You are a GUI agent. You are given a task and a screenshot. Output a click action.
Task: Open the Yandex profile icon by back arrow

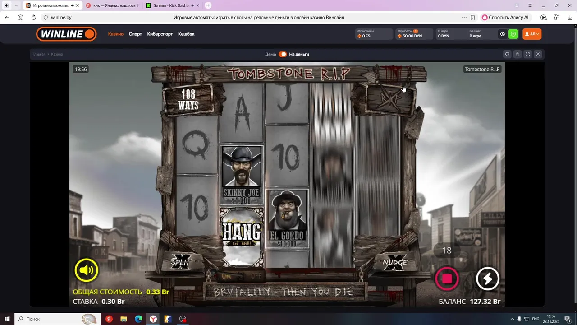tap(20, 18)
